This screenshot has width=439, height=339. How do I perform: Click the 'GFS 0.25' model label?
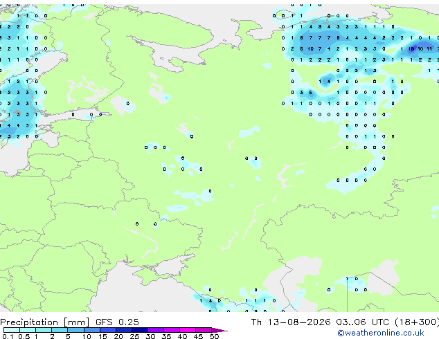[117, 322]
